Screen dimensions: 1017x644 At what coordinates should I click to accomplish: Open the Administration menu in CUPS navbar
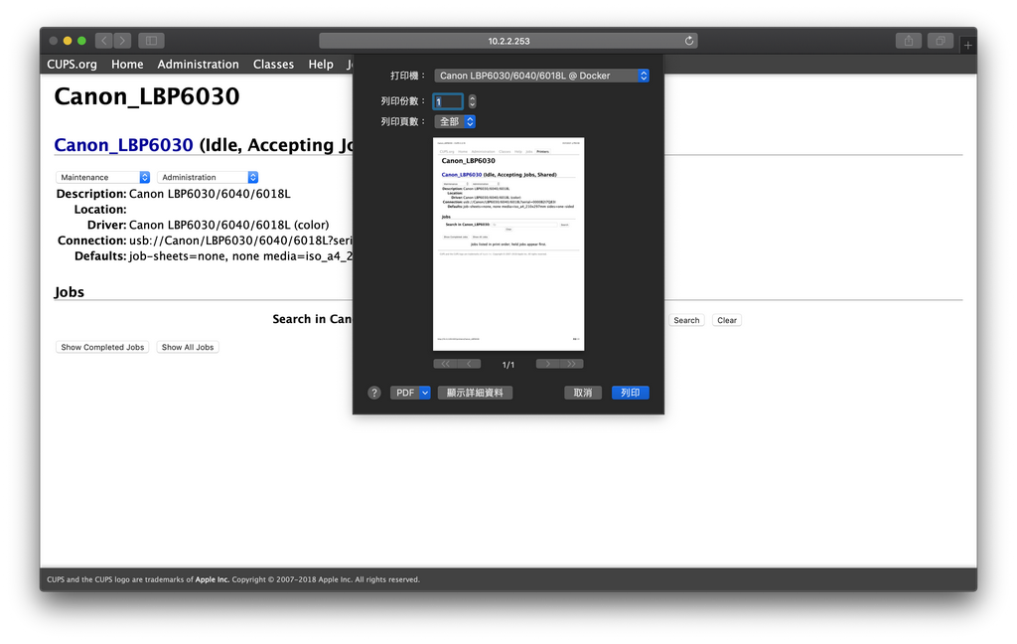(198, 65)
